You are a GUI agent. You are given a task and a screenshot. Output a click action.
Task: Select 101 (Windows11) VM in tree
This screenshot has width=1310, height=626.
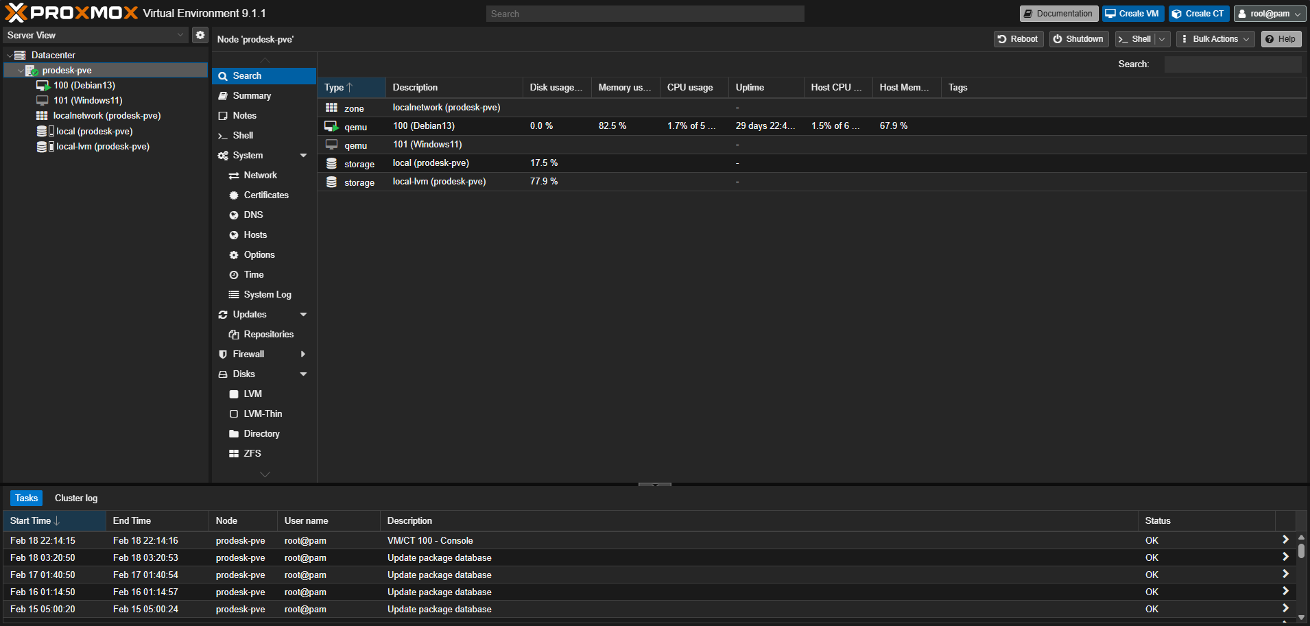pyautogui.click(x=88, y=100)
